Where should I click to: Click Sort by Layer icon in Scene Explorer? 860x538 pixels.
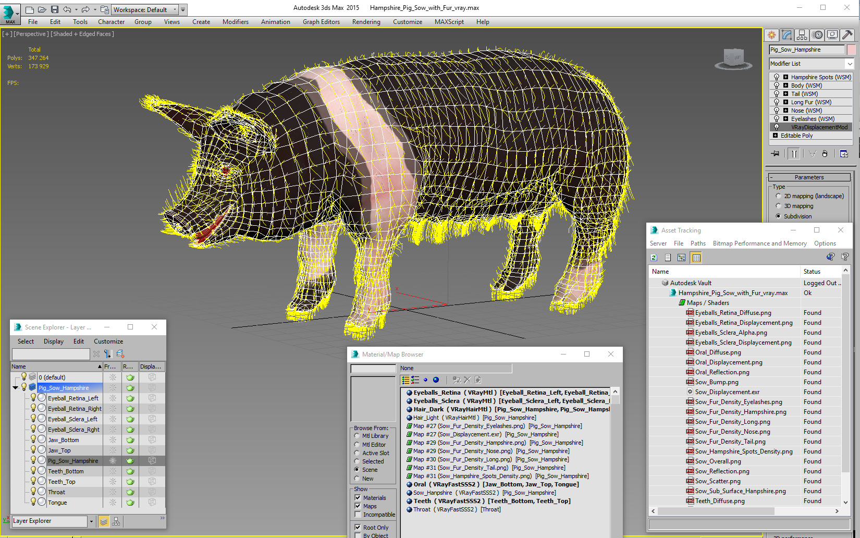tap(104, 521)
